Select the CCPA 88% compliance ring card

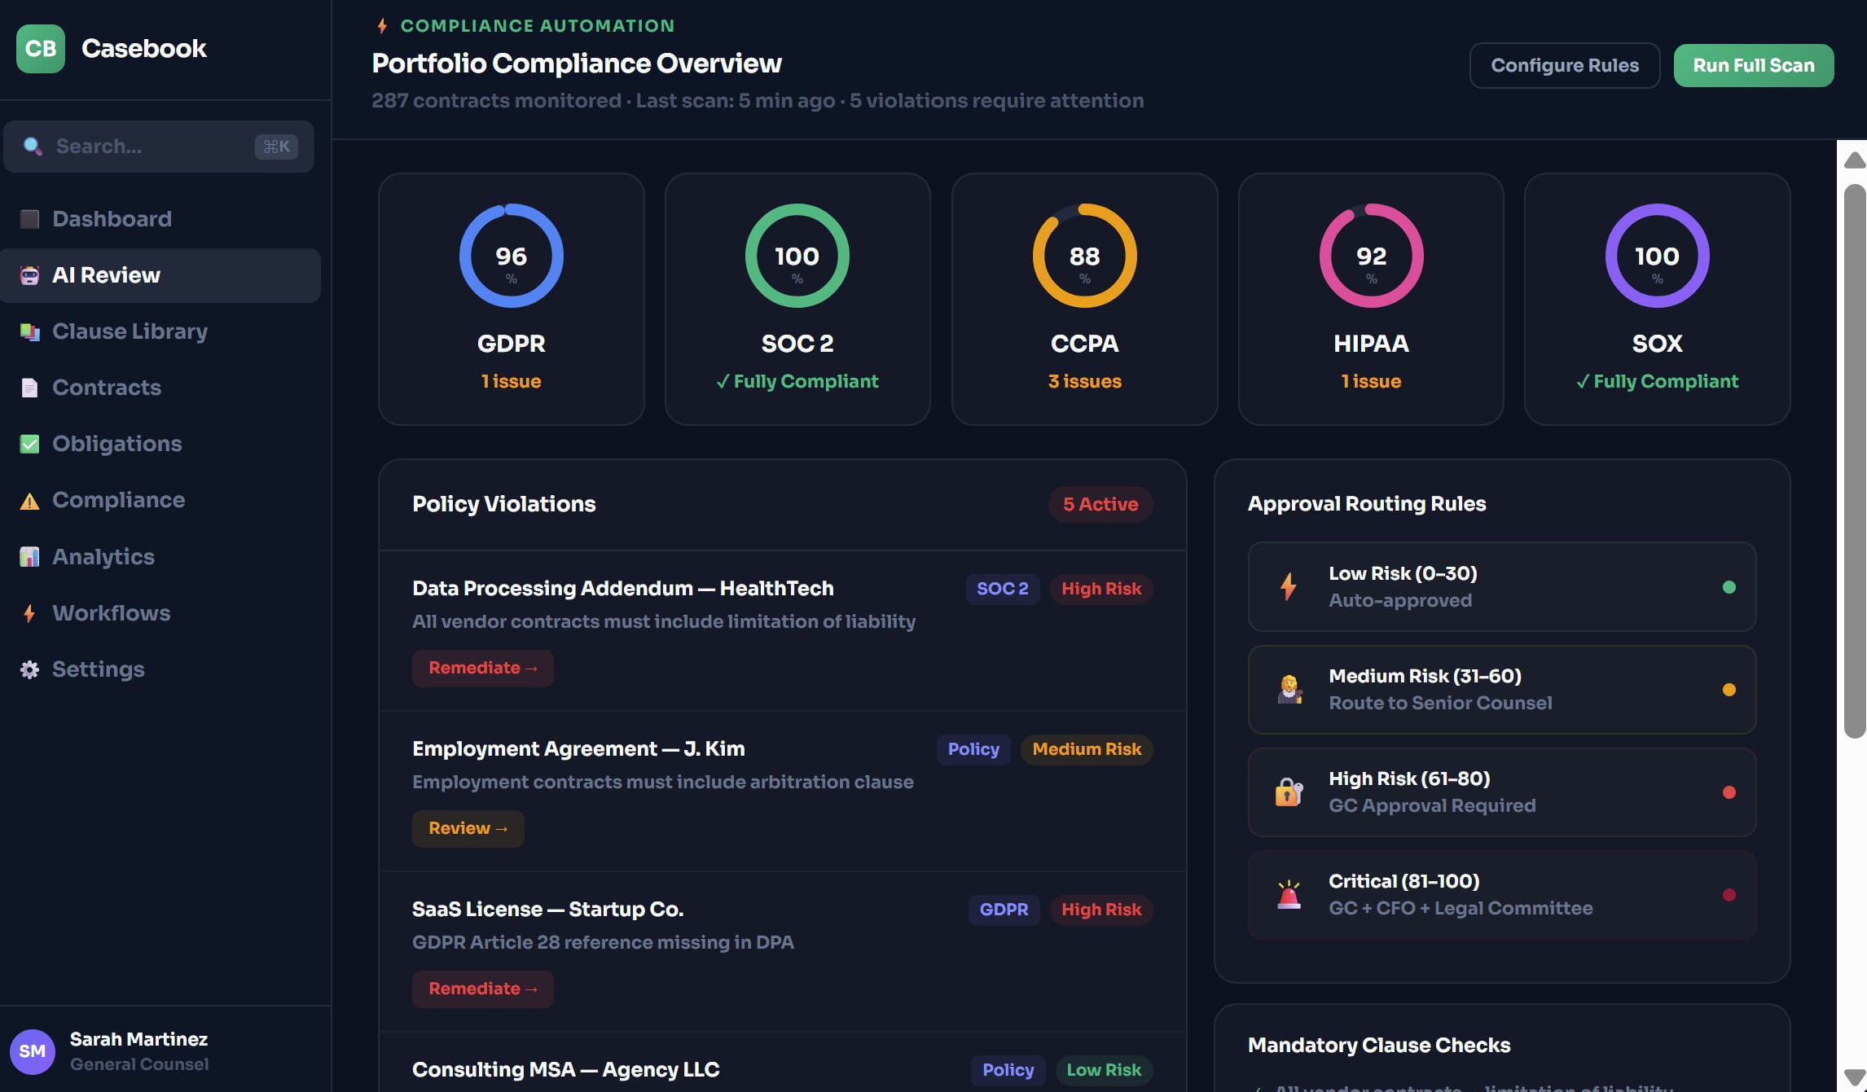(x=1084, y=298)
